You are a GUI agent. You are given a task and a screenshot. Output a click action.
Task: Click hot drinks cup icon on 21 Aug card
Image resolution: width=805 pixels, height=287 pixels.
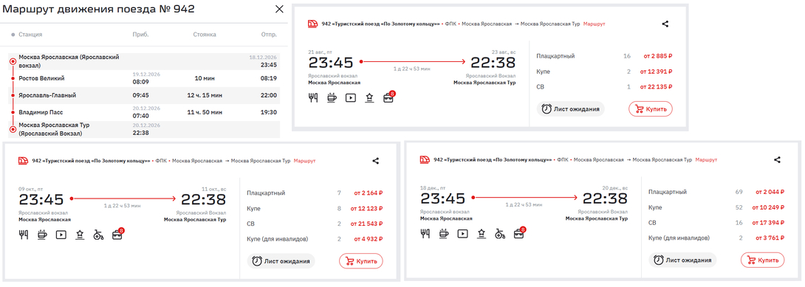pos(332,97)
